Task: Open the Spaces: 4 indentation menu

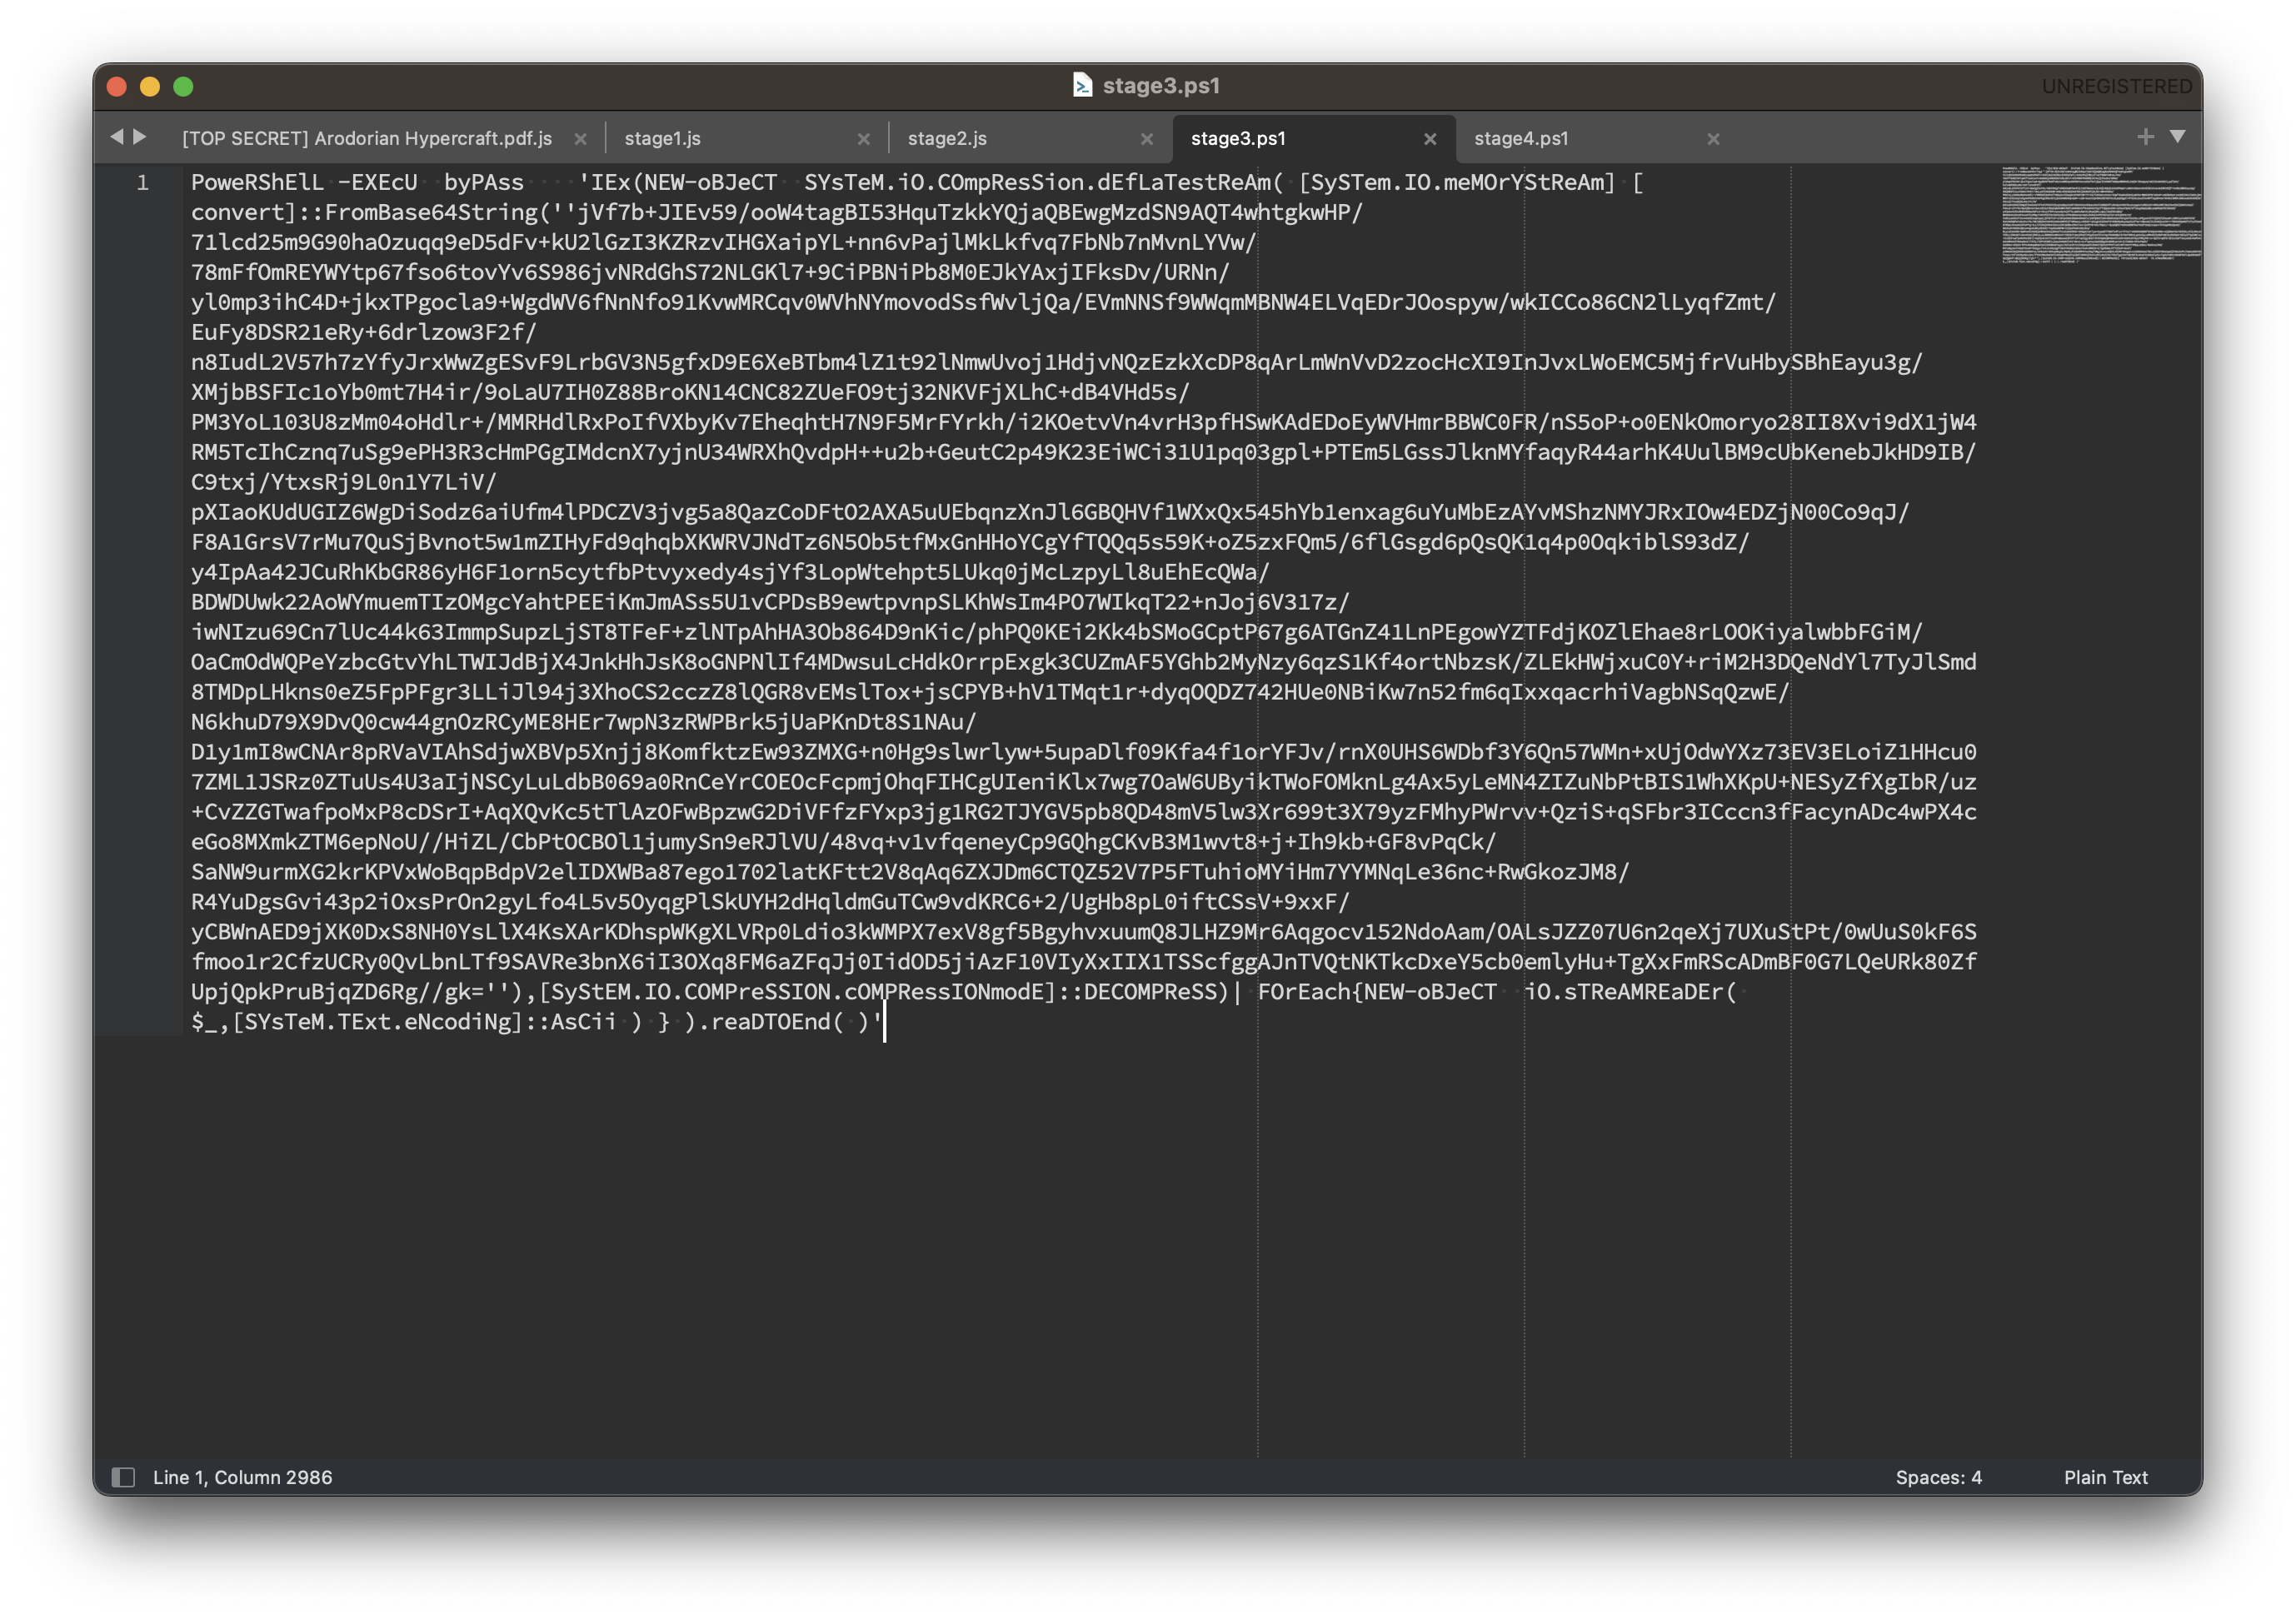Action: tap(1938, 1477)
